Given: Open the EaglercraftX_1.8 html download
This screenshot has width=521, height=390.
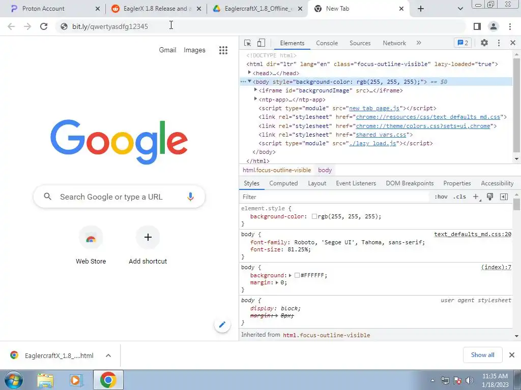Looking at the screenshot, I should pyautogui.click(x=59, y=355).
